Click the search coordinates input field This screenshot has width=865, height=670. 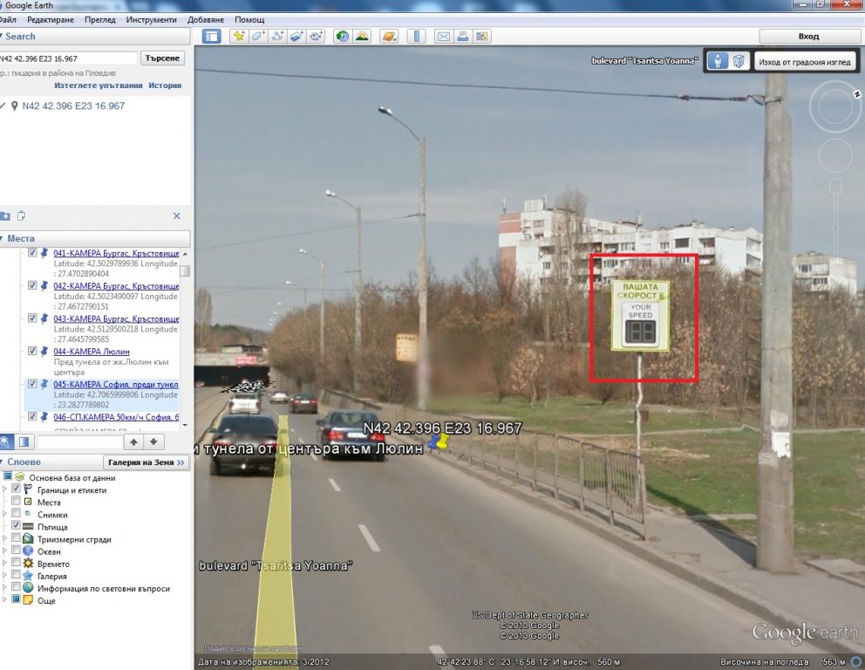click(68, 58)
